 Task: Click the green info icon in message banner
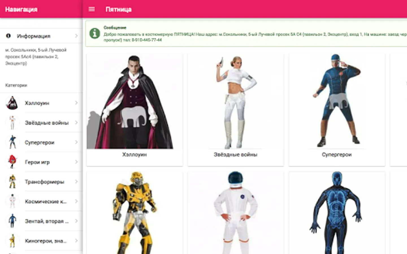coord(95,33)
